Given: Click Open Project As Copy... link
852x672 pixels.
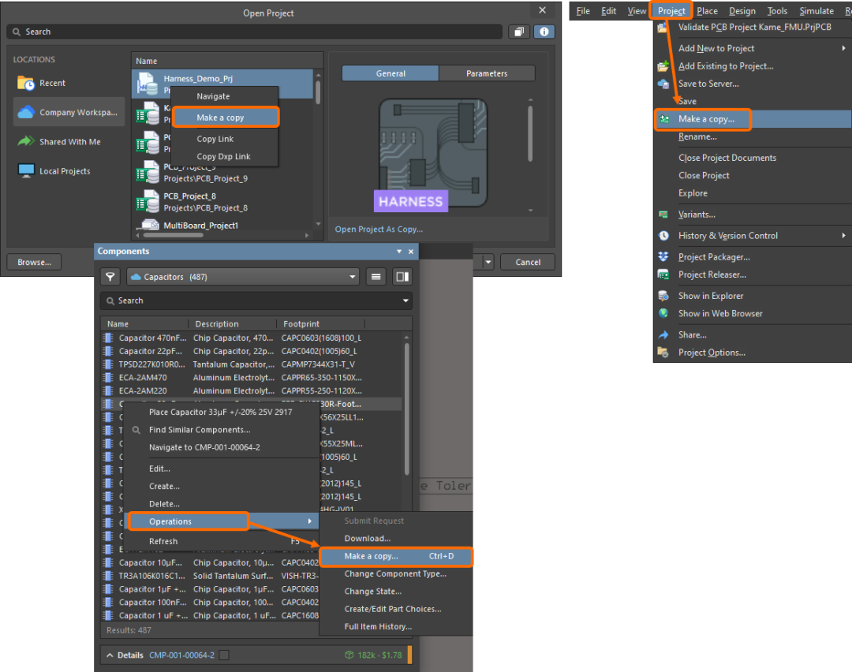Looking at the screenshot, I should (x=379, y=230).
